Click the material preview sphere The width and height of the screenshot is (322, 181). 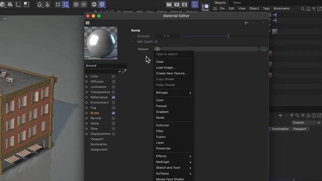(101, 43)
